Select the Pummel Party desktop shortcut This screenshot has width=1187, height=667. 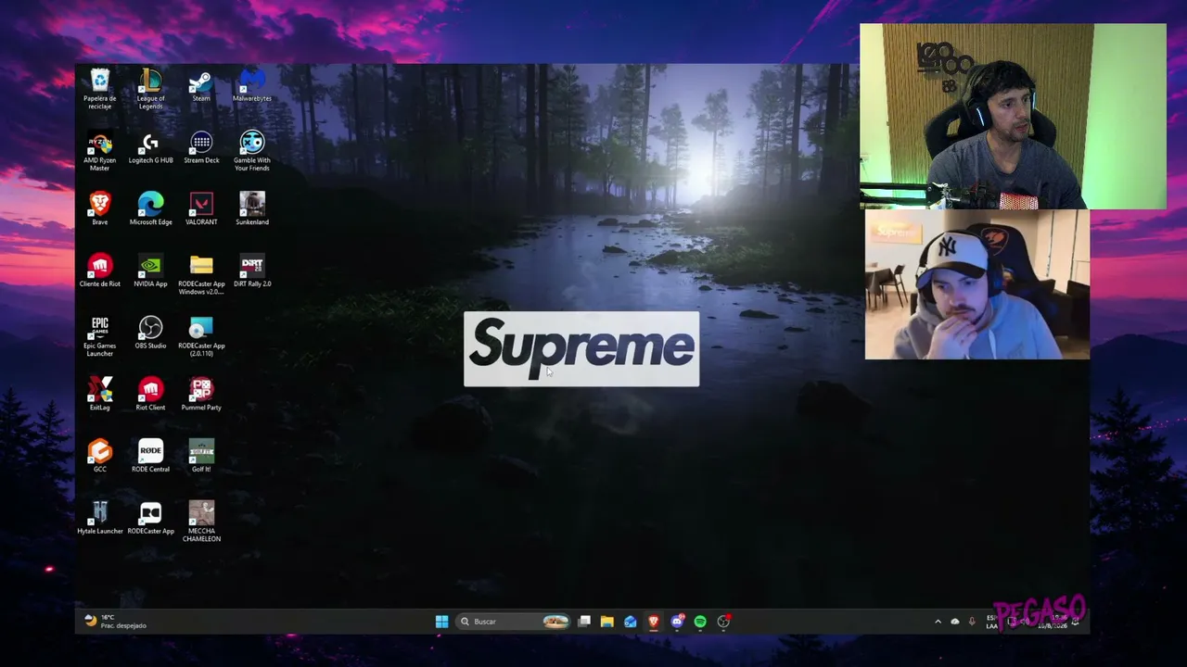pos(201,395)
